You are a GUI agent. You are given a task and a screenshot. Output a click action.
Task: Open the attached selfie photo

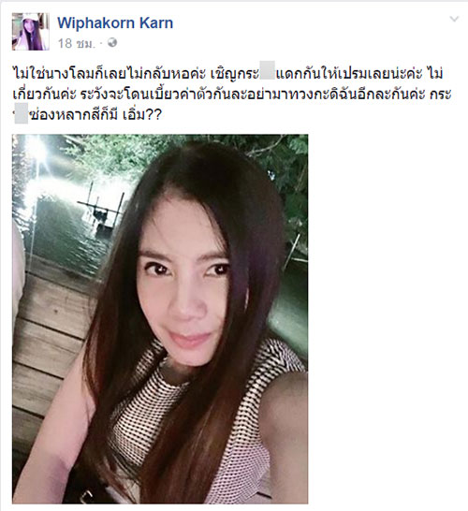coord(160,319)
